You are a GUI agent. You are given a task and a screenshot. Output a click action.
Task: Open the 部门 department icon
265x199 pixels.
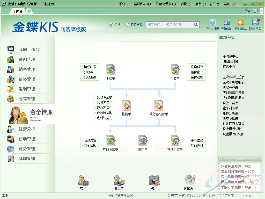[154, 181]
